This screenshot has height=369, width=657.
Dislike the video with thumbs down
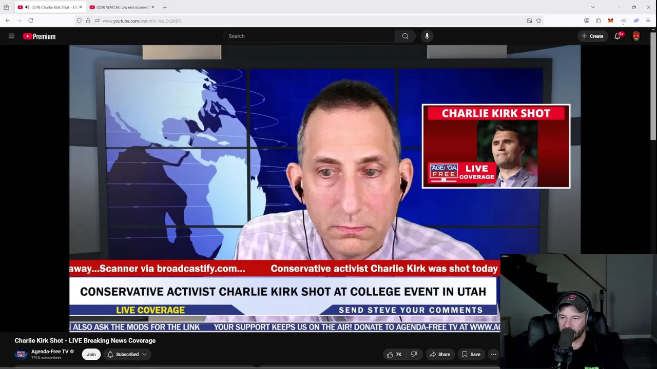414,354
